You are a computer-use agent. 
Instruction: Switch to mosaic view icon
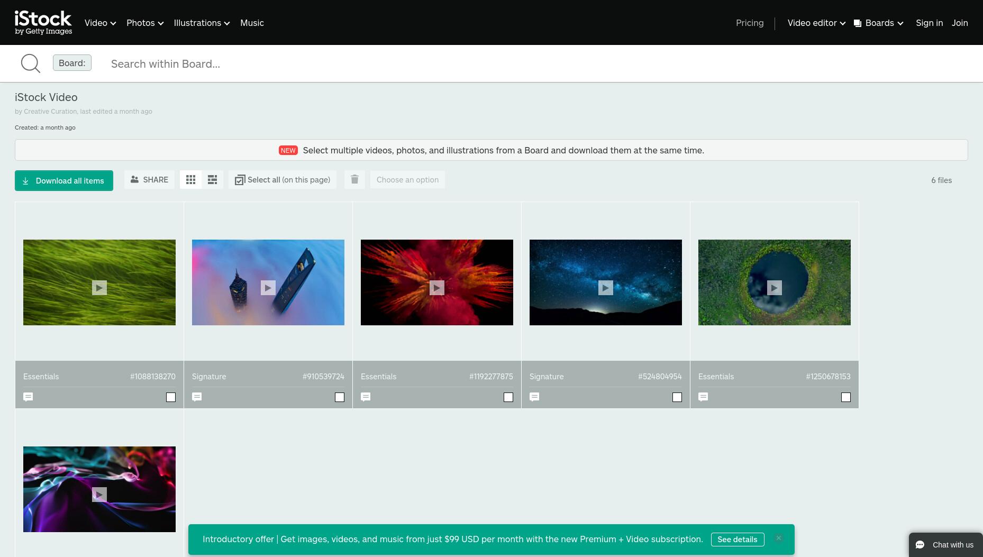(x=212, y=180)
